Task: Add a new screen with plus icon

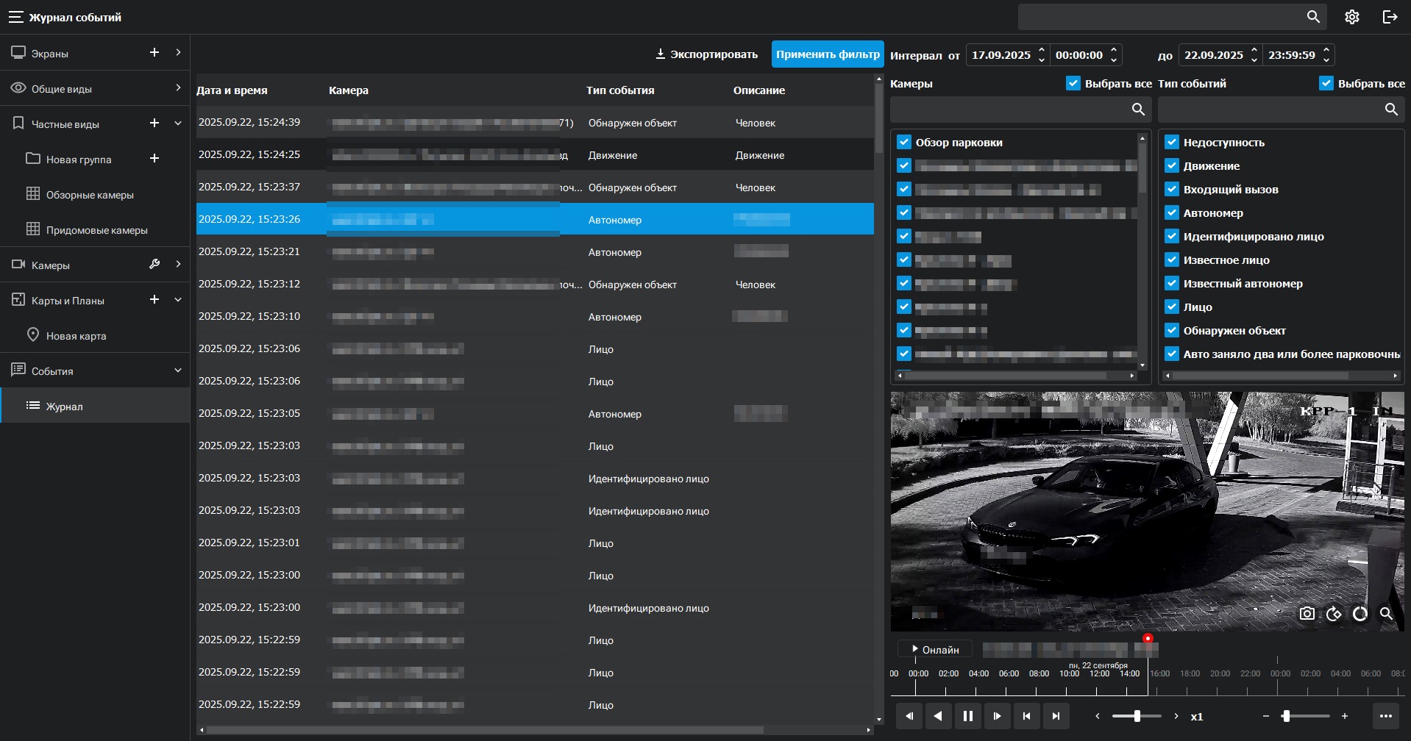Action: pyautogui.click(x=154, y=53)
